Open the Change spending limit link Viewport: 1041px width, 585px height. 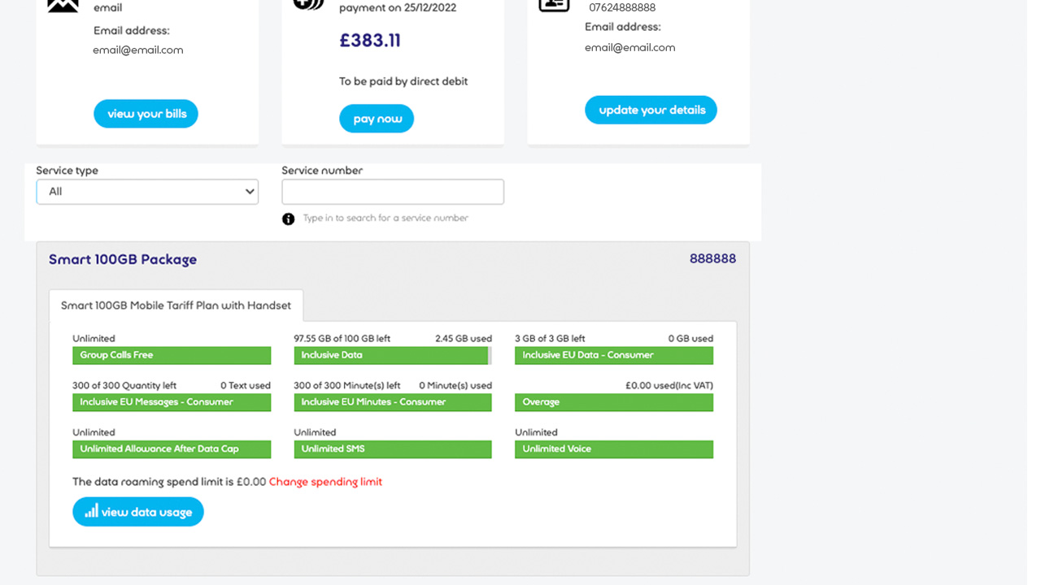(x=325, y=482)
